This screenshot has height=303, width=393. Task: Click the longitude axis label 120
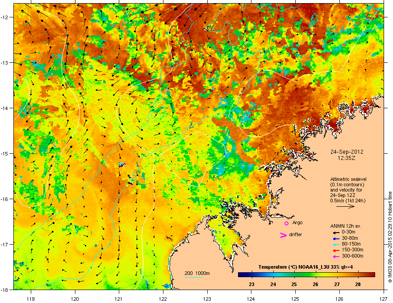(x=75, y=299)
